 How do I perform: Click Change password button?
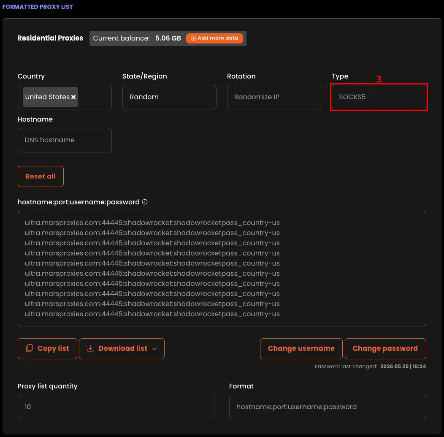[385, 349]
